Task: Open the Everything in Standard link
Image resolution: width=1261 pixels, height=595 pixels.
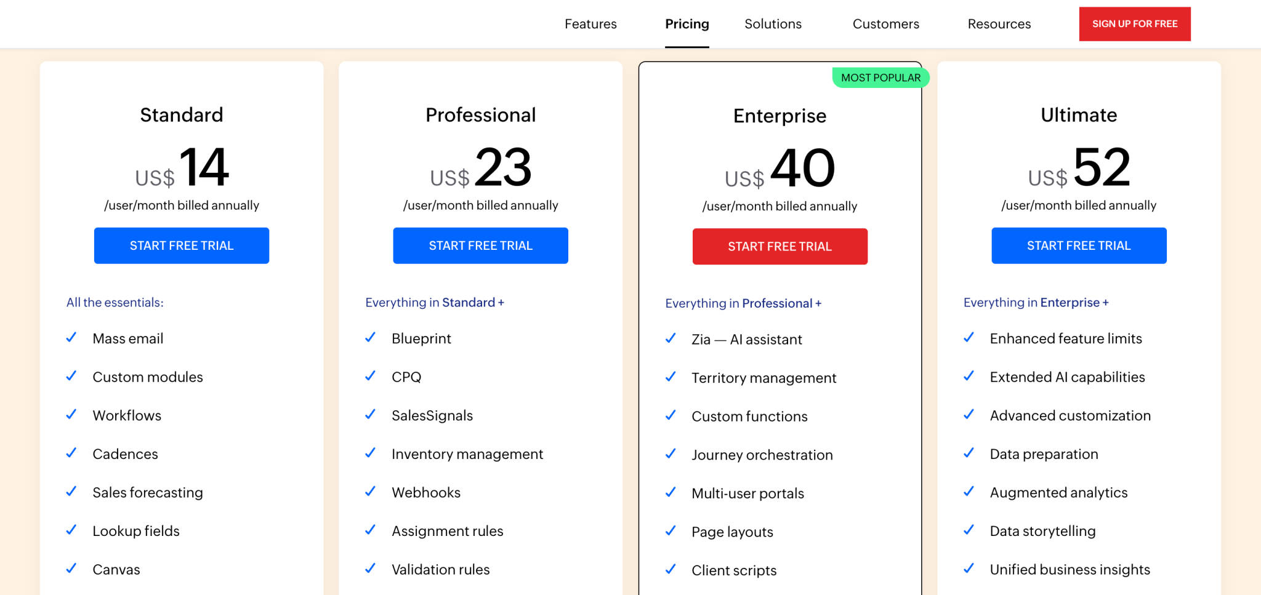Action: point(435,302)
